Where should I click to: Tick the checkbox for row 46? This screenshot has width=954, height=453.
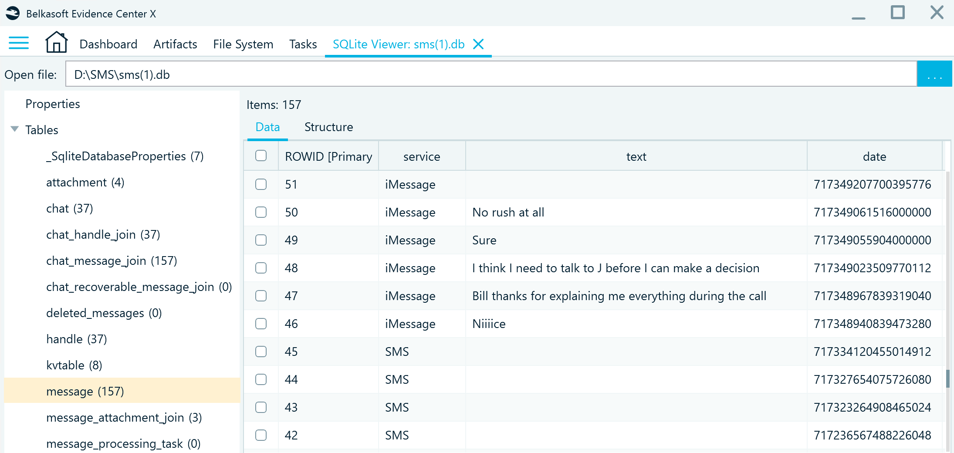coord(261,324)
